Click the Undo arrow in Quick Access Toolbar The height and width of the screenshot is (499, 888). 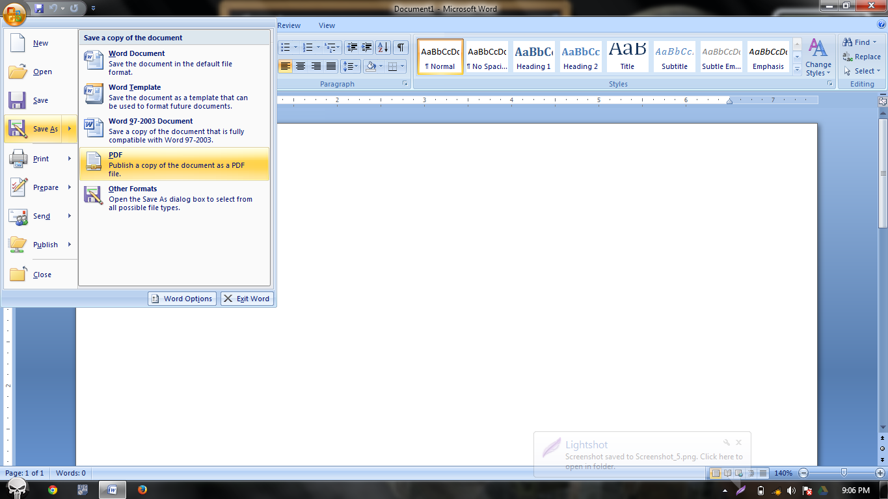coord(54,8)
